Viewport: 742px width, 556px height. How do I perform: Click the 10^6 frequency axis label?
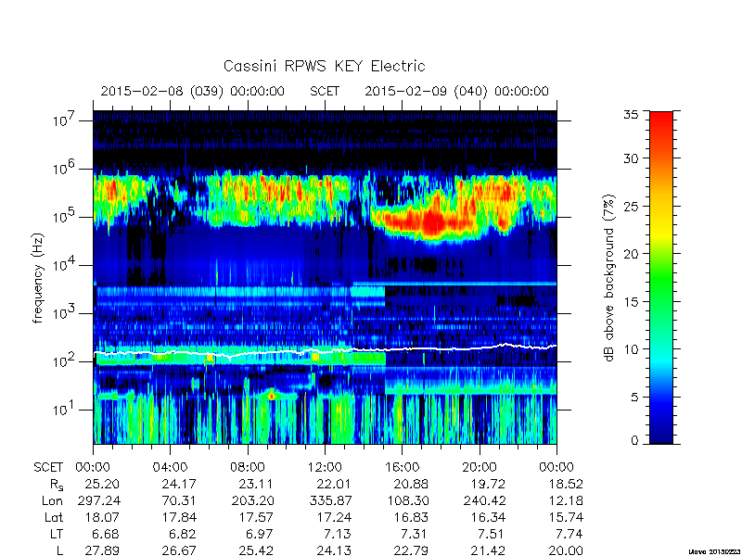[63, 169]
